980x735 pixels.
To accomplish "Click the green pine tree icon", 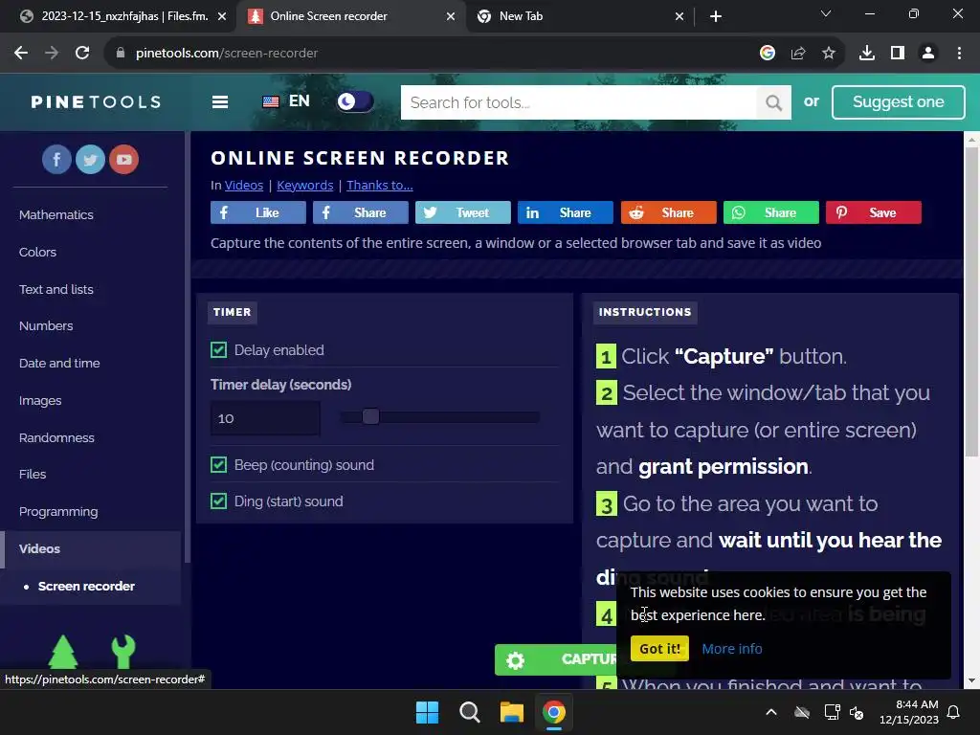I will pyautogui.click(x=63, y=652).
